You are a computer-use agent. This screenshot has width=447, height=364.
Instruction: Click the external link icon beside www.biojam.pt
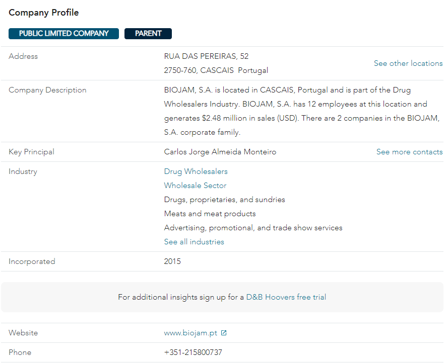click(x=224, y=333)
